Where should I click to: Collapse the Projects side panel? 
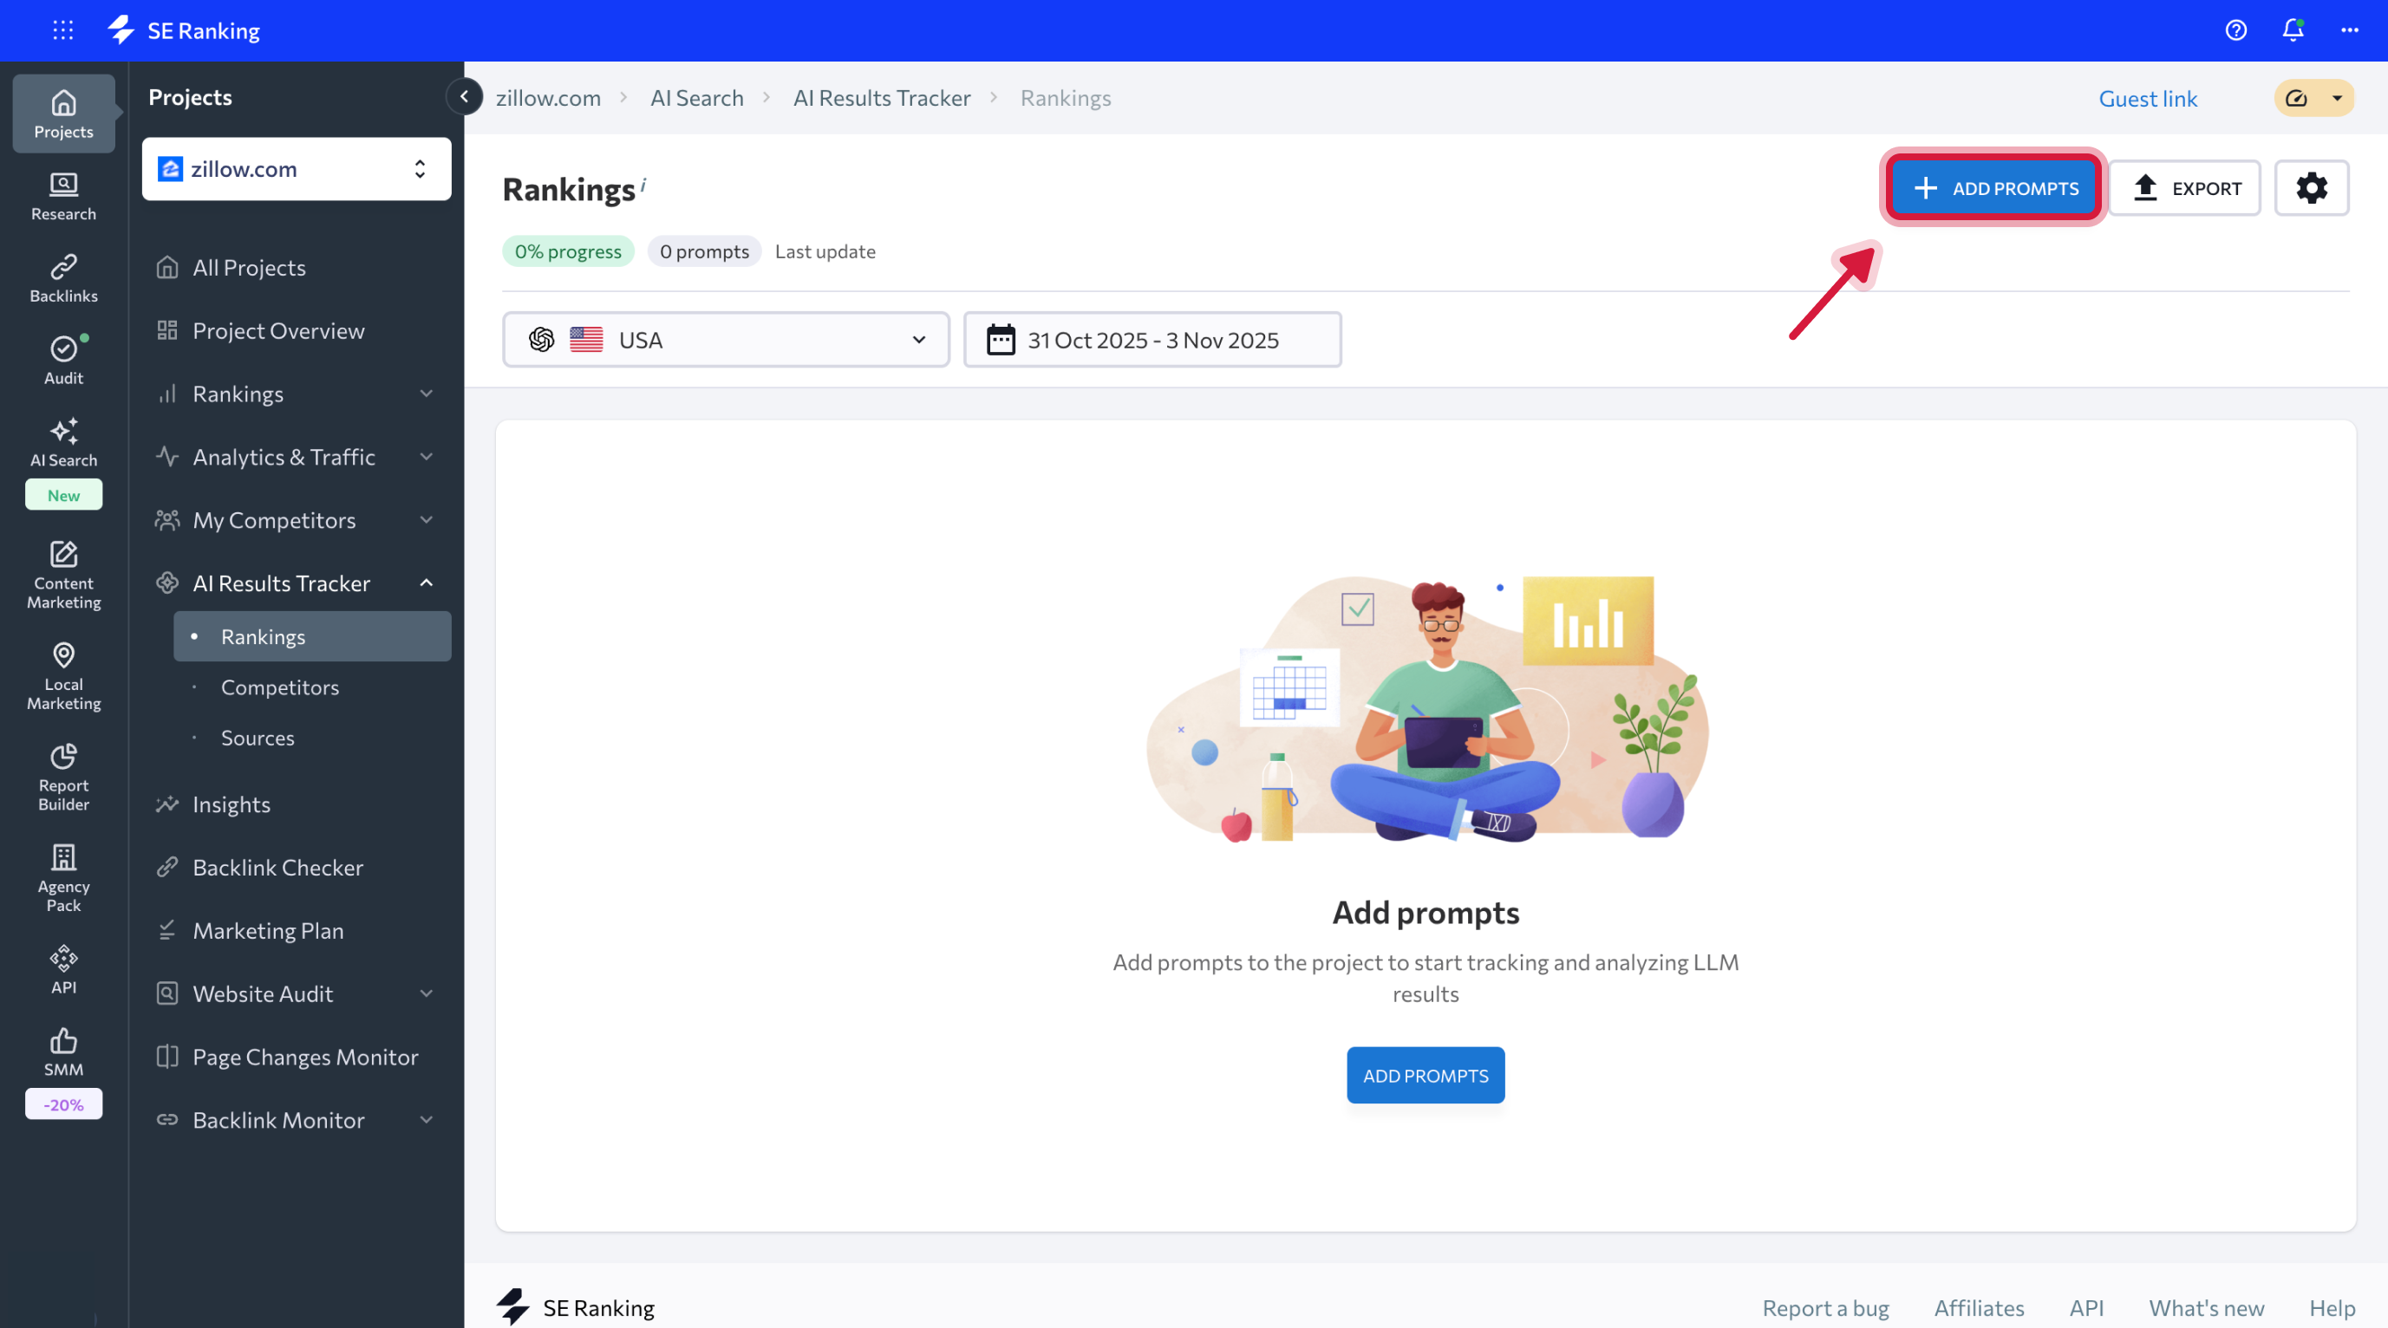[464, 96]
